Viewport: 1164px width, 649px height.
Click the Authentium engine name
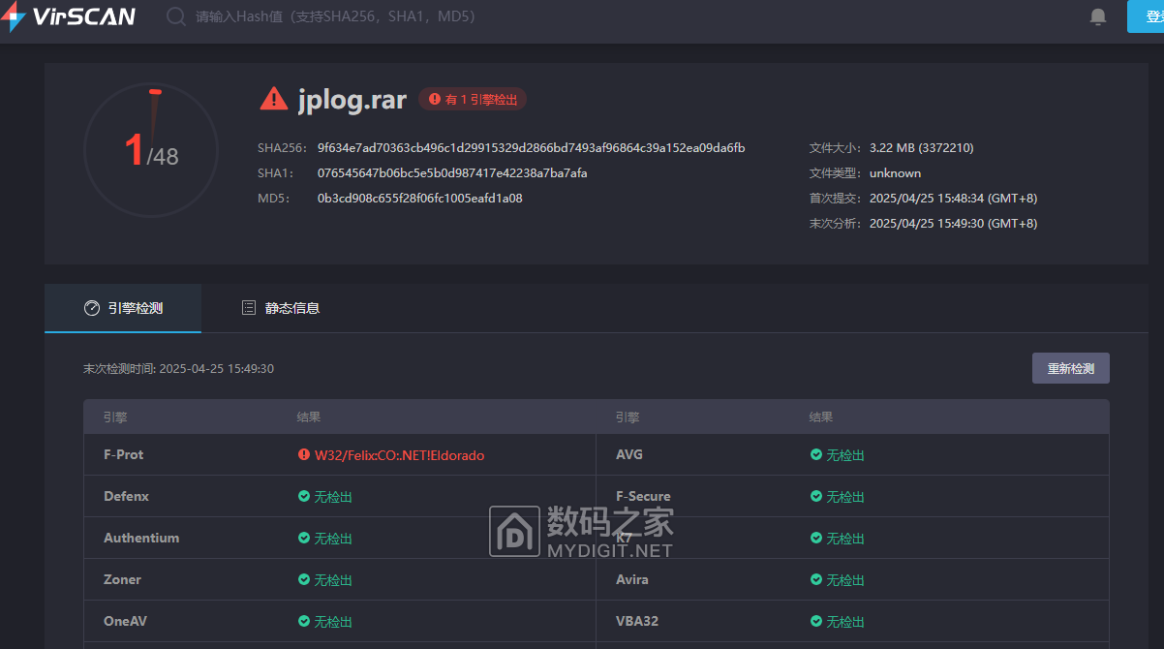[141, 538]
